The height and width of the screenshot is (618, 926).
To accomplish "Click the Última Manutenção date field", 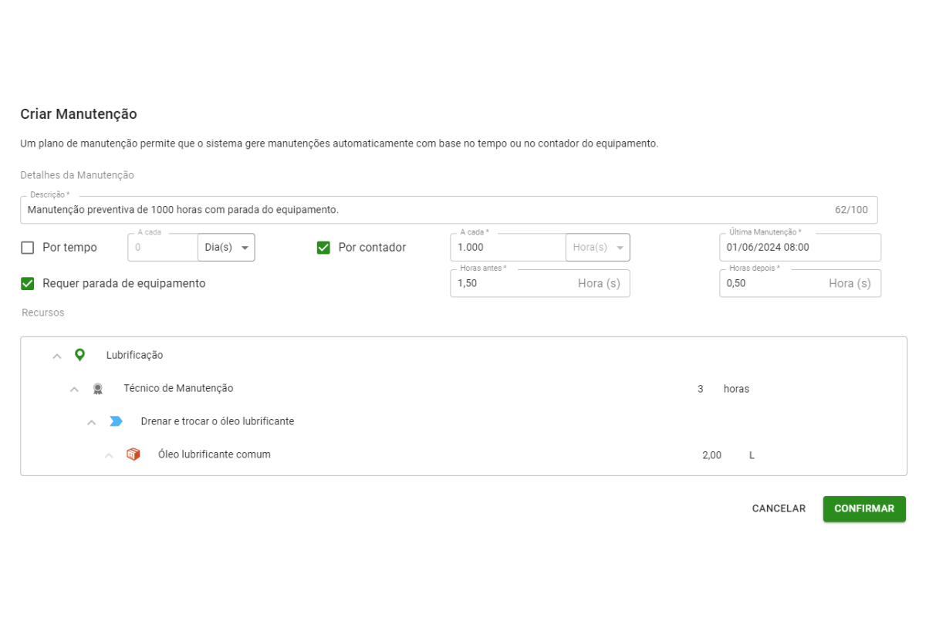I will [x=799, y=248].
